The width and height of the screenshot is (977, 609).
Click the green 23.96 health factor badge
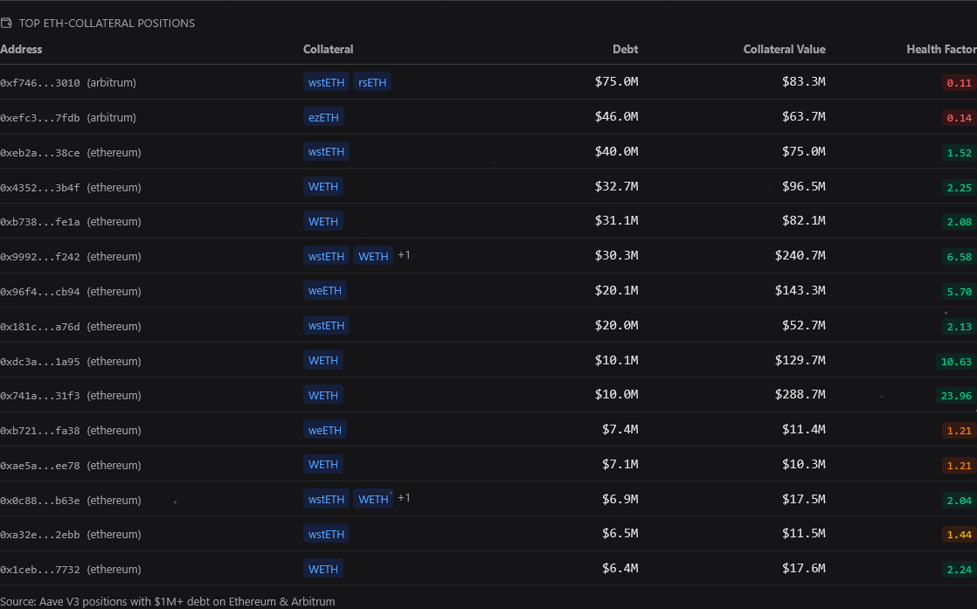pos(955,396)
